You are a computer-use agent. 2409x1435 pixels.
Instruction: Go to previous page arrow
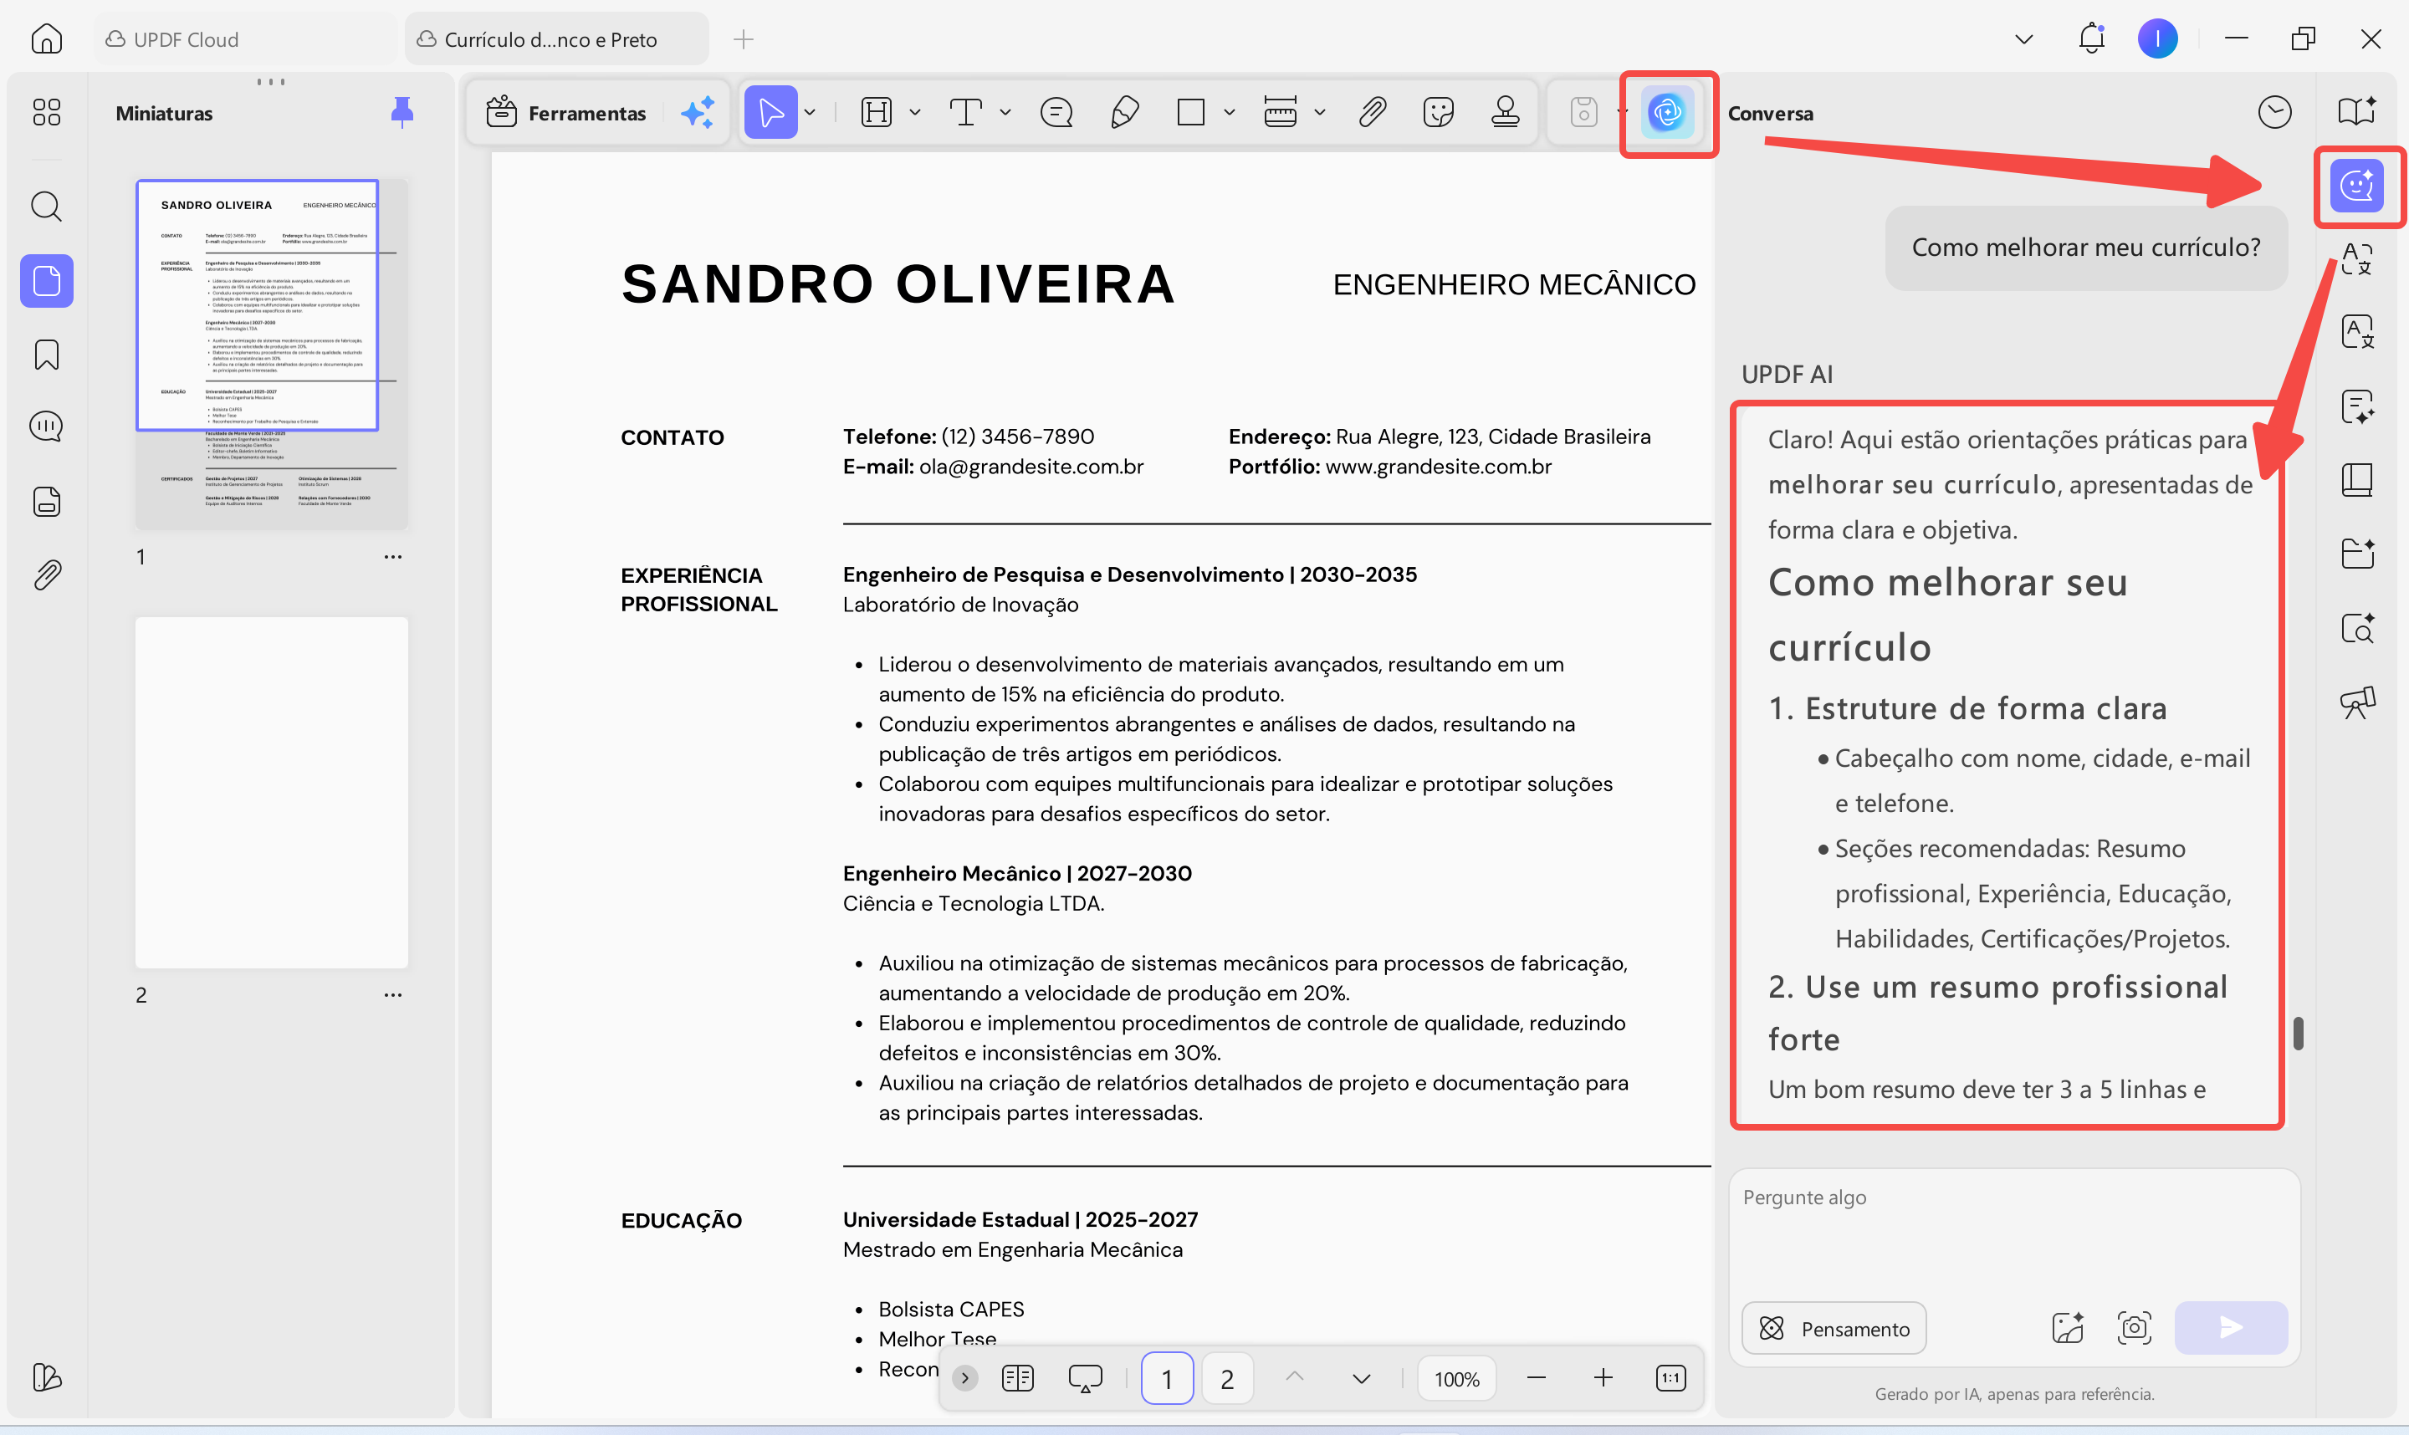click(1294, 1378)
